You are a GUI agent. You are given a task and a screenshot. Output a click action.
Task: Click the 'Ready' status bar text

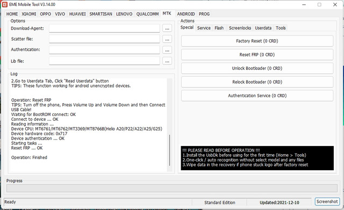point(10,201)
